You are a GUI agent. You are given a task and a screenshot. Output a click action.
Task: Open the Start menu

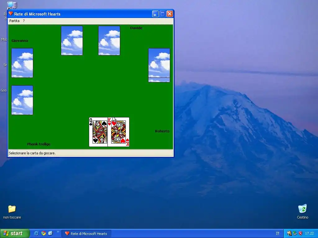pyautogui.click(x=15, y=233)
